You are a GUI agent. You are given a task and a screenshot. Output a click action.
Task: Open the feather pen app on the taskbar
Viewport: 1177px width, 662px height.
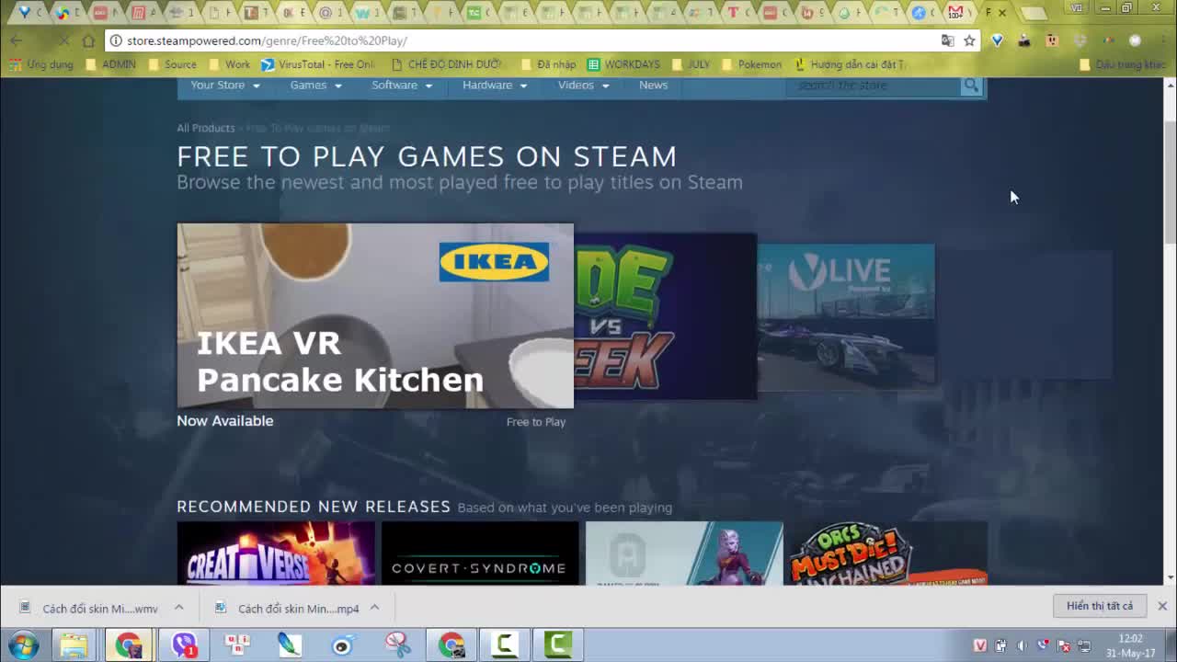pyautogui.click(x=290, y=645)
